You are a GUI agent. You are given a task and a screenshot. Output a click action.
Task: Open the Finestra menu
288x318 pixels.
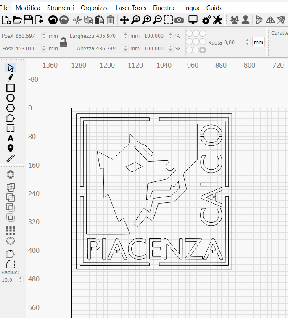164,8
